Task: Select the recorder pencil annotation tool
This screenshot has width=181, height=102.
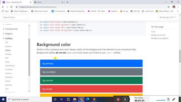Action: 174,99
